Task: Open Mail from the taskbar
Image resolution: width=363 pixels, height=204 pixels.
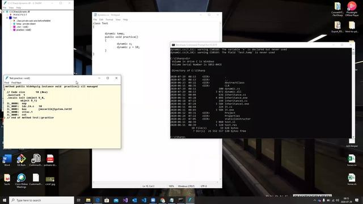Action: pos(116,200)
